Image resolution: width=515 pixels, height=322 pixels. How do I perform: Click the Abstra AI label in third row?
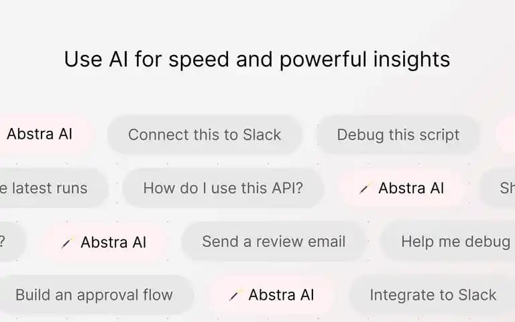113,242
